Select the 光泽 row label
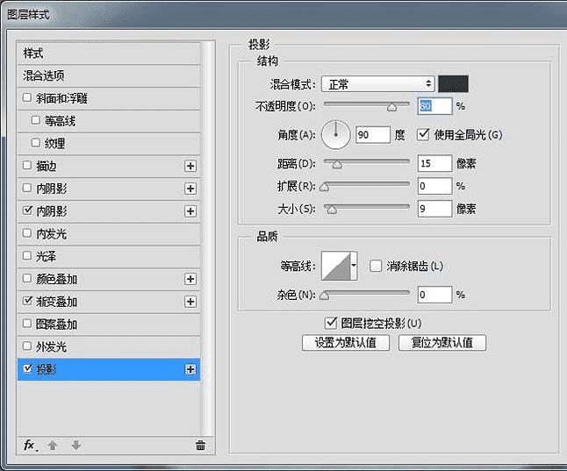567x471 pixels. click(x=46, y=257)
